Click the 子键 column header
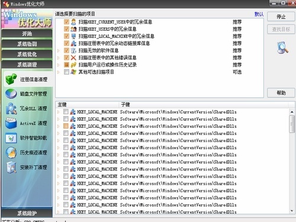 pos(203,105)
